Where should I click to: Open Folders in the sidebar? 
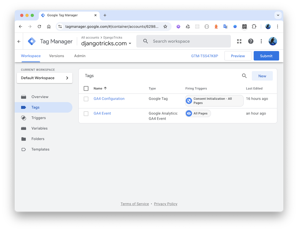tap(44, 139)
